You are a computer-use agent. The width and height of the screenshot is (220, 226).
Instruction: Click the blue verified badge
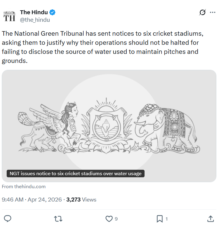pos(53,12)
